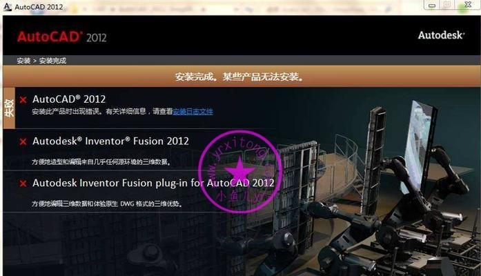The width and height of the screenshot is (481, 276).
Task: Click the red AutoCAD 2012 header logo
Action: [62, 37]
